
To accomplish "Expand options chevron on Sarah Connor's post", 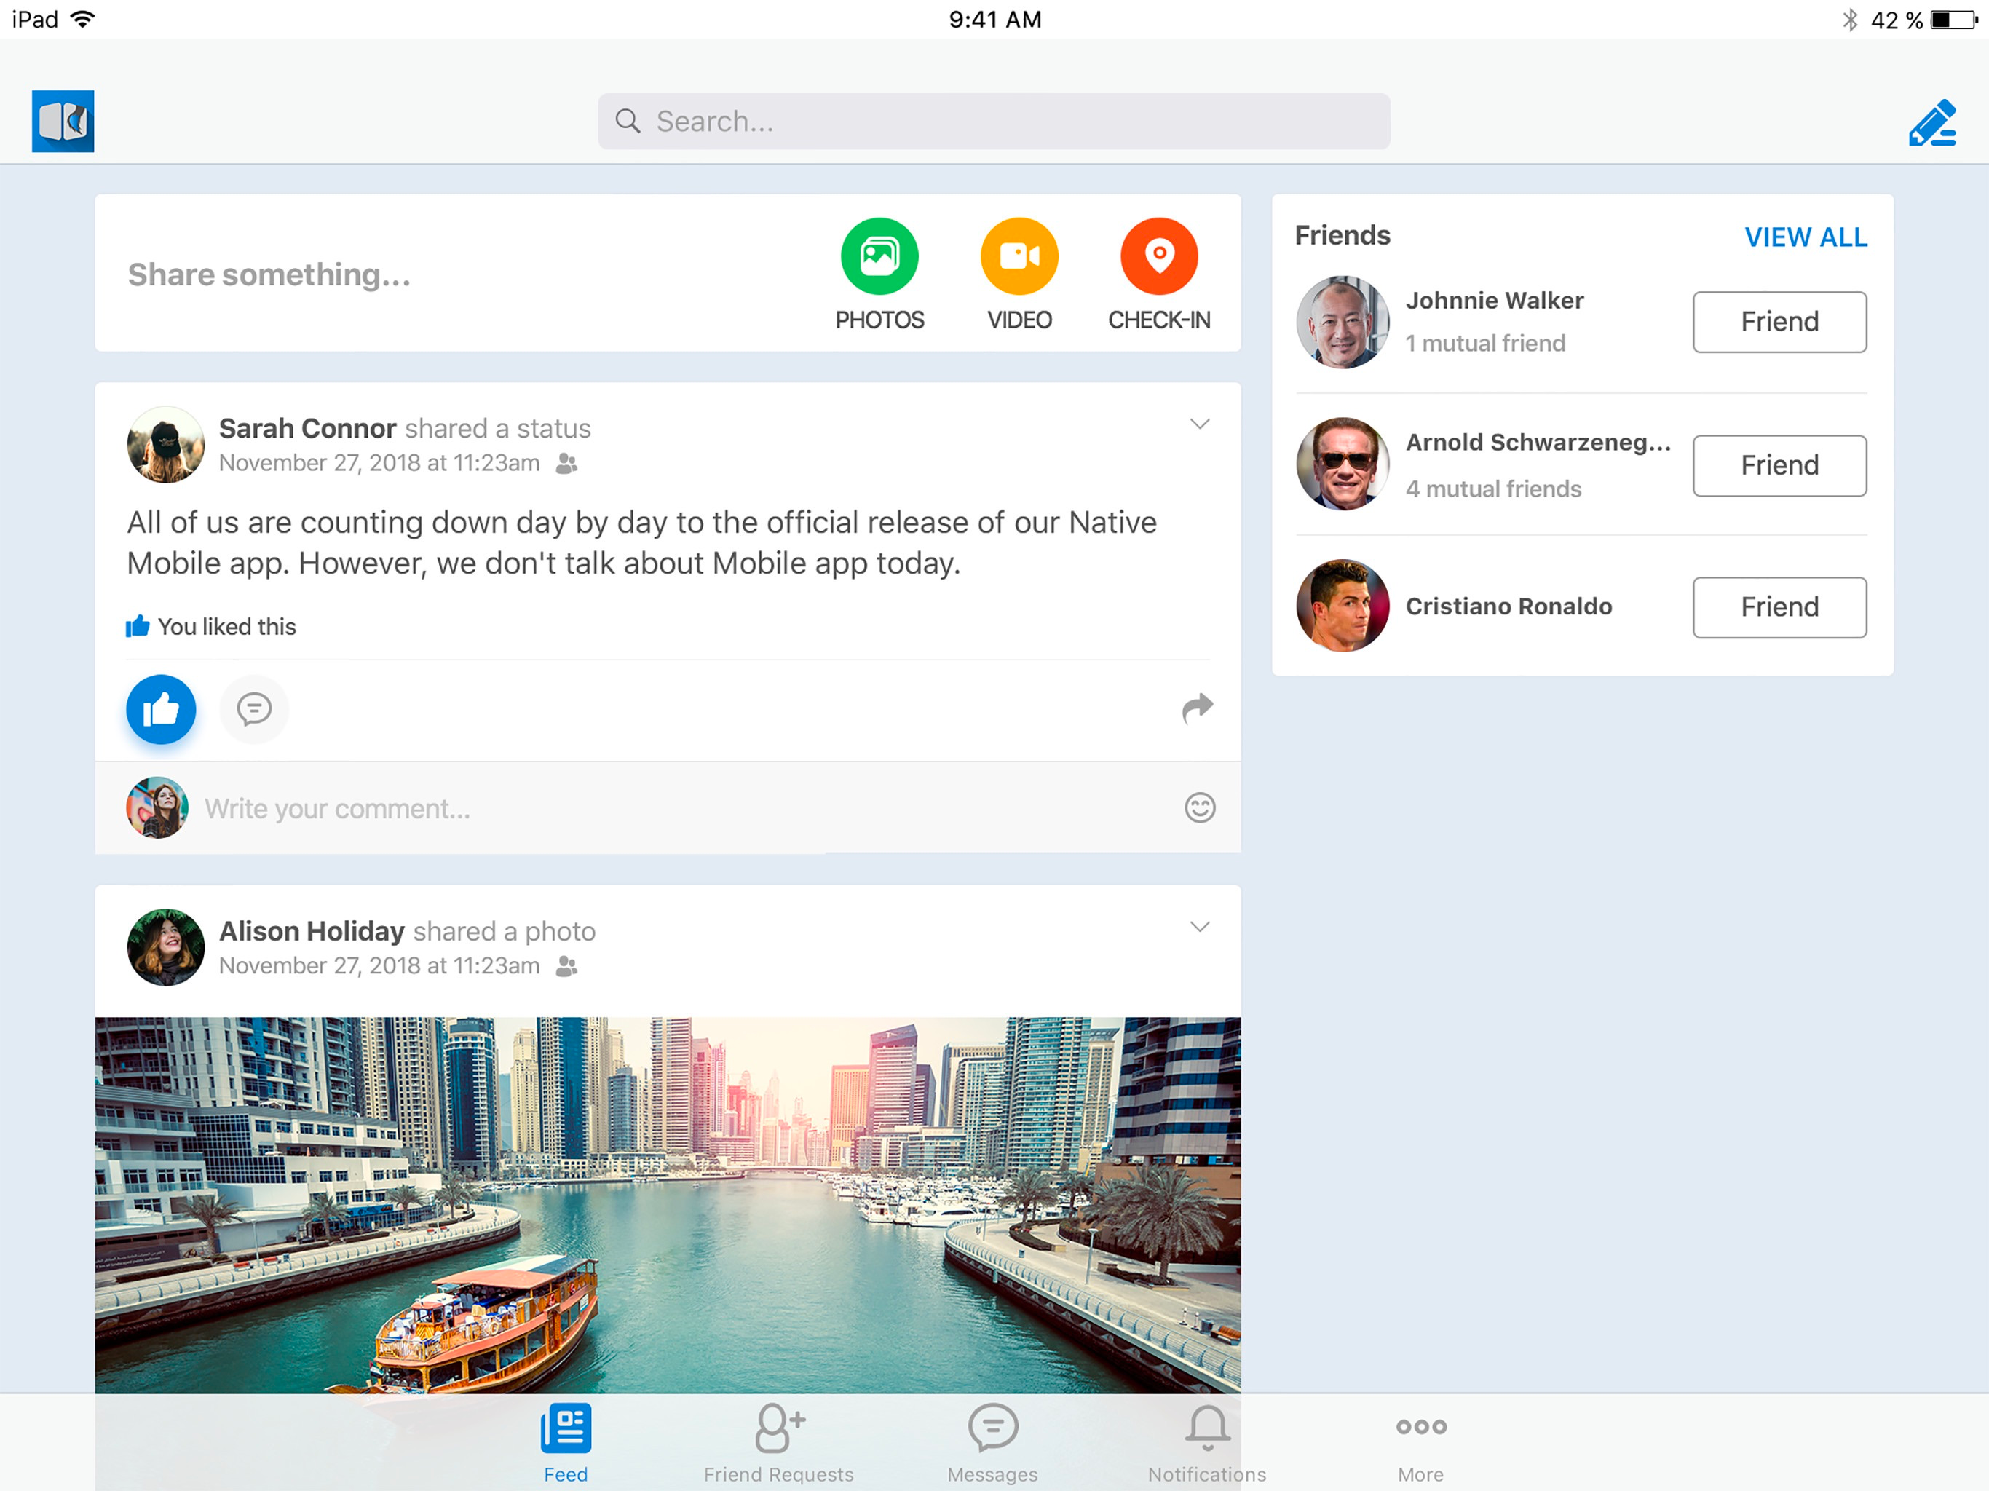I will [x=1198, y=424].
